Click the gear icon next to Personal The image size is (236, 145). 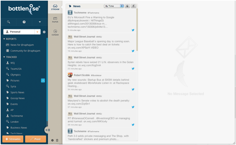[x=44, y=32]
